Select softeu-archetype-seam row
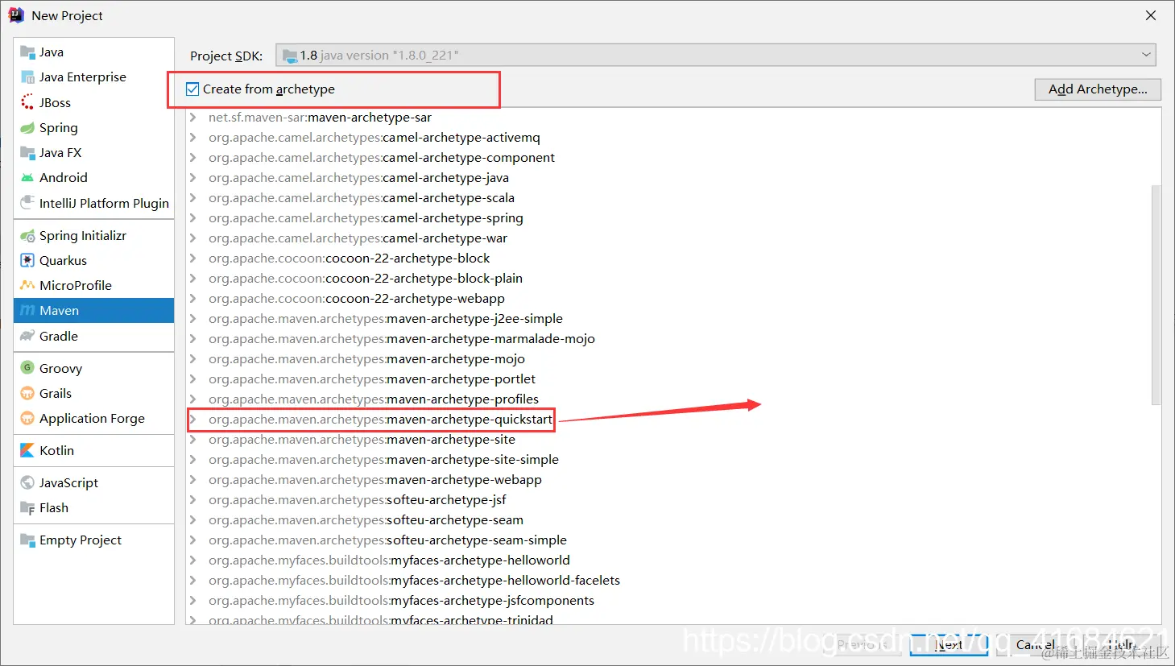 coord(673,519)
